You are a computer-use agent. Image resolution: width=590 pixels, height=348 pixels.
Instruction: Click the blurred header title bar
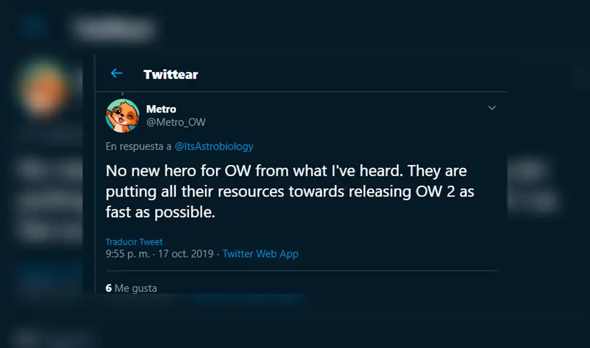pos(113,28)
